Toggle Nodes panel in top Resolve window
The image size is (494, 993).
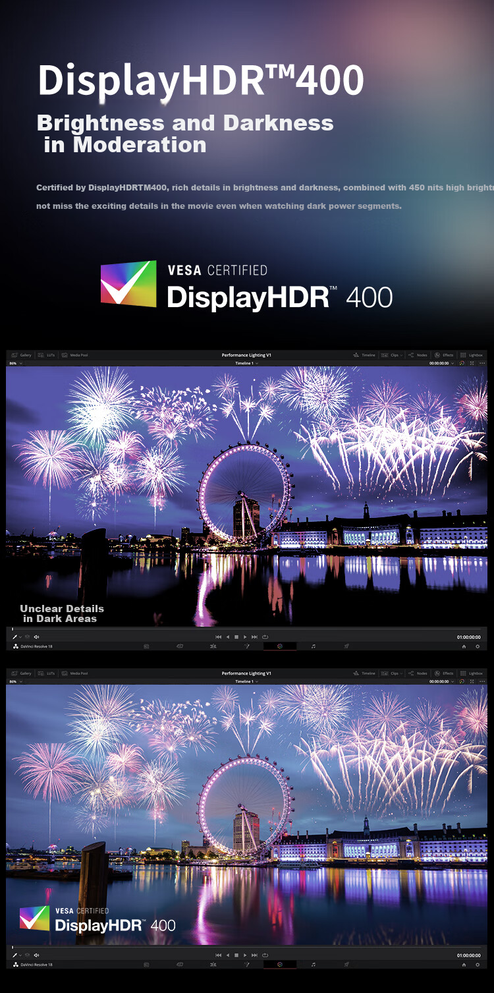pos(418,355)
